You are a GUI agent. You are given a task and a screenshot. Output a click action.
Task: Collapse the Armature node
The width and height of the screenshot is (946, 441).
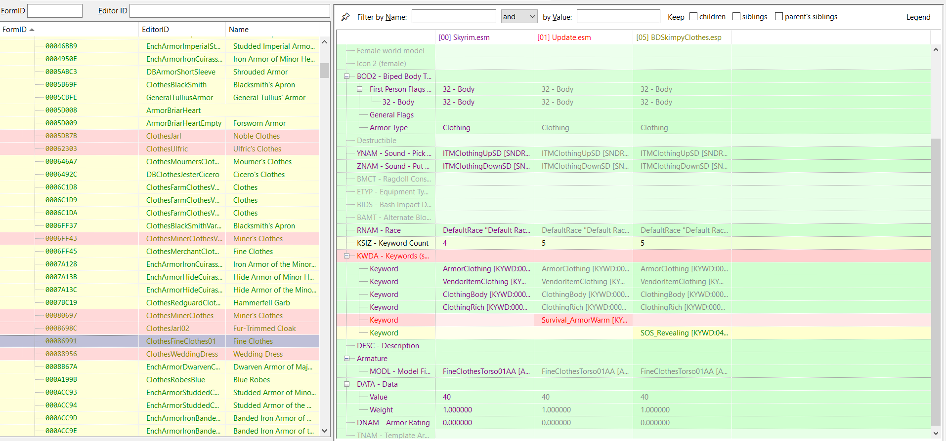pos(347,359)
